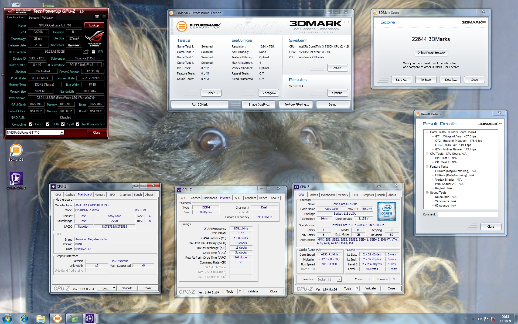Open Tools dropdown arrow in CPU tab CPU-Z
Screen dimensions: 518x324
pyautogui.click(x=357, y=288)
